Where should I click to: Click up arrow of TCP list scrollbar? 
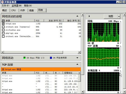[79, 73]
